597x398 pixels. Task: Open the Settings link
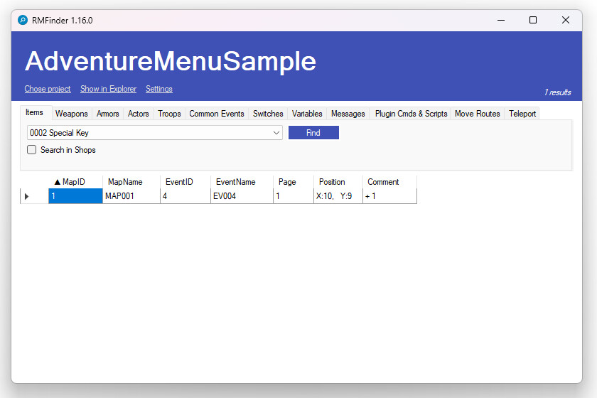pos(159,89)
